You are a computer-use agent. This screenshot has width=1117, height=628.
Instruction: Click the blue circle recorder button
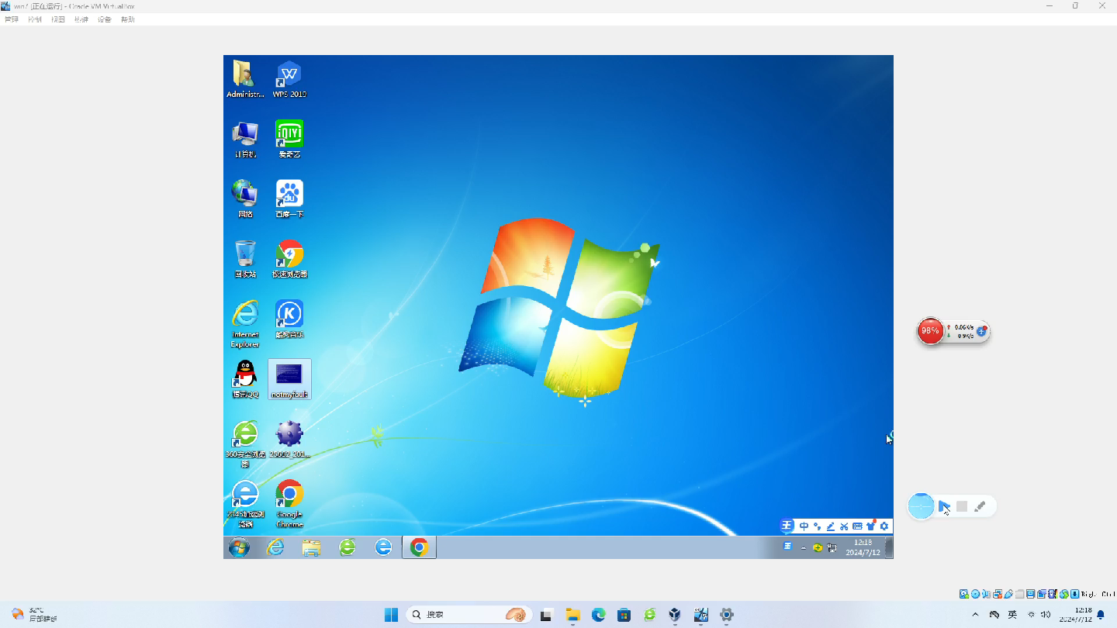point(921,506)
